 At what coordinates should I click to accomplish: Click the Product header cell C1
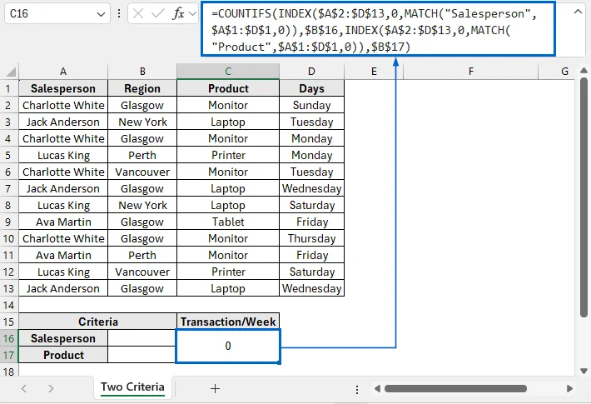(228, 88)
